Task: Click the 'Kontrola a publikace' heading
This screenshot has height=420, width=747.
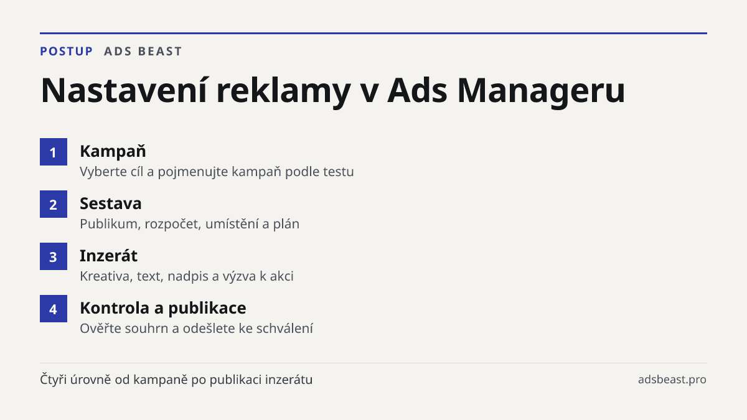Action: 163,308
